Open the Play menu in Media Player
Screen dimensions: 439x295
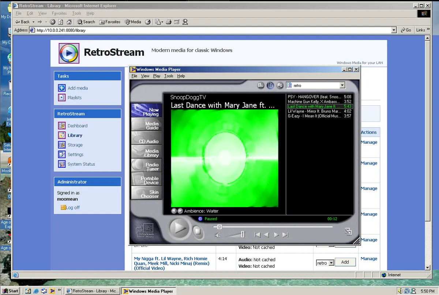[157, 76]
